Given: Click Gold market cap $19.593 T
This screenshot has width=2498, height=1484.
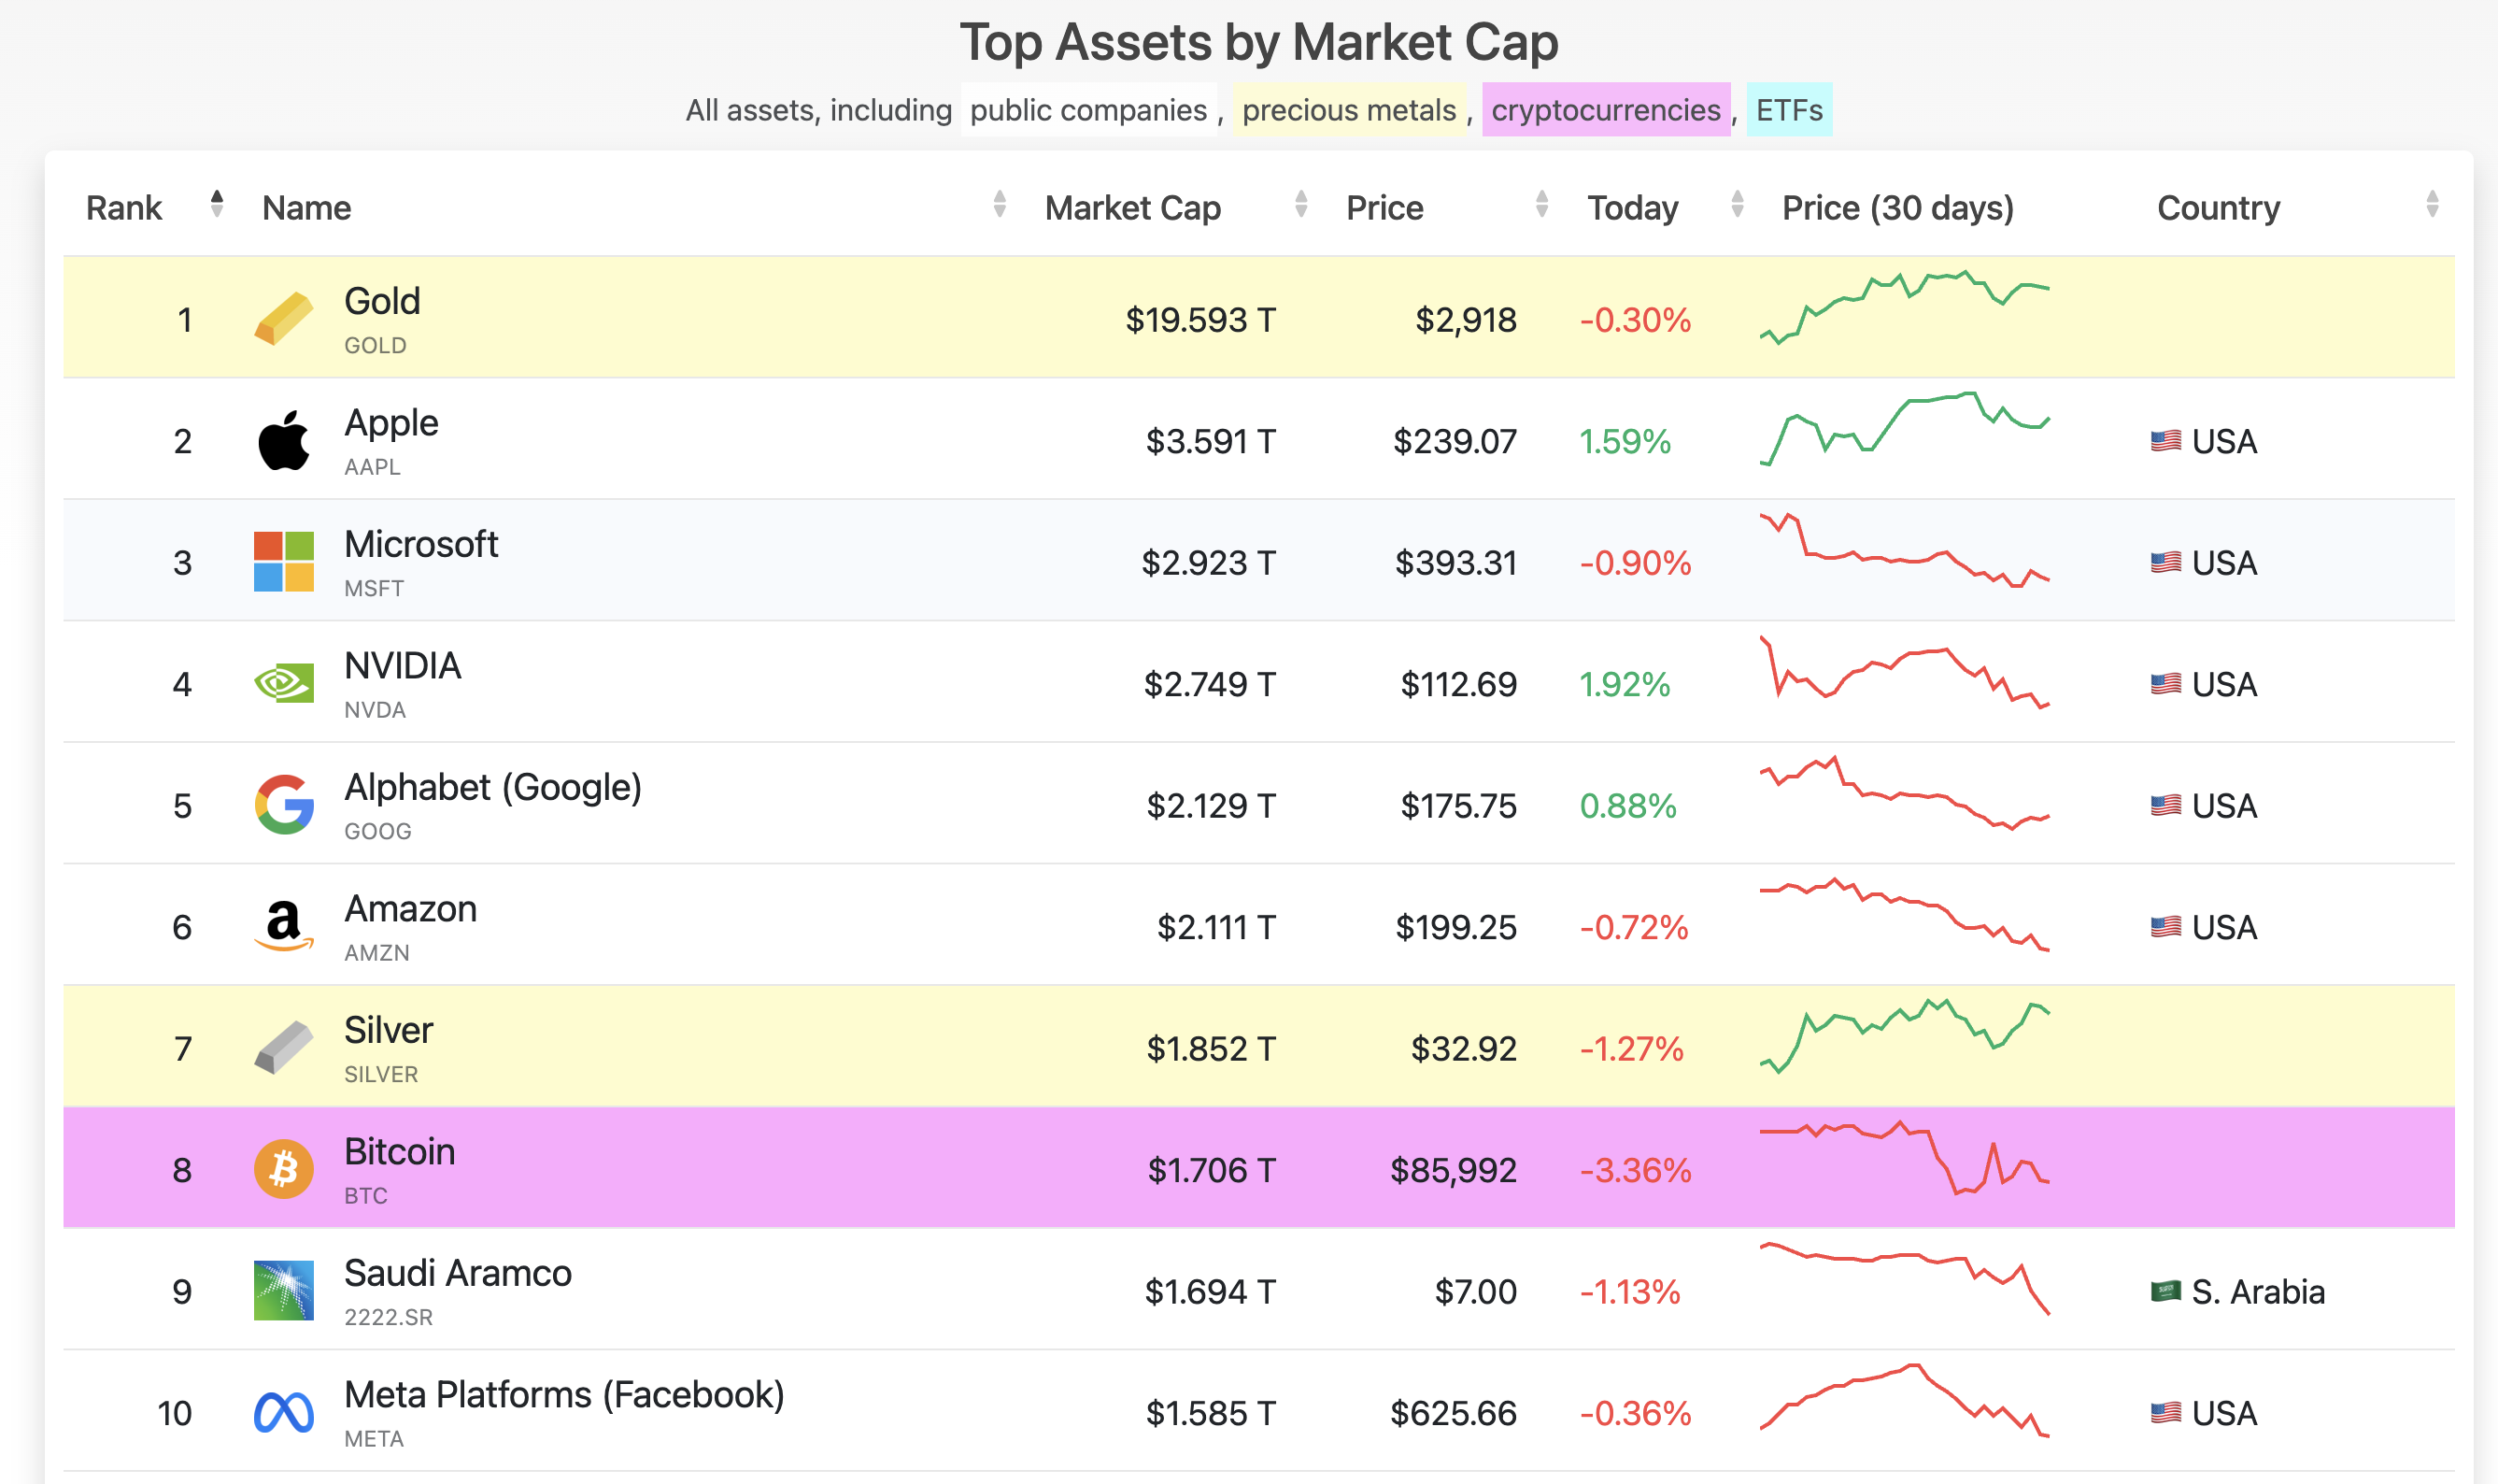Looking at the screenshot, I should point(1200,320).
